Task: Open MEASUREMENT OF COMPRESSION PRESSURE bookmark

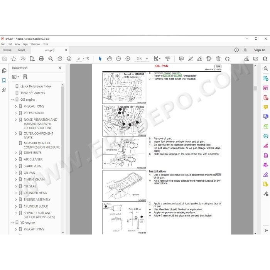Action: pos(42,145)
